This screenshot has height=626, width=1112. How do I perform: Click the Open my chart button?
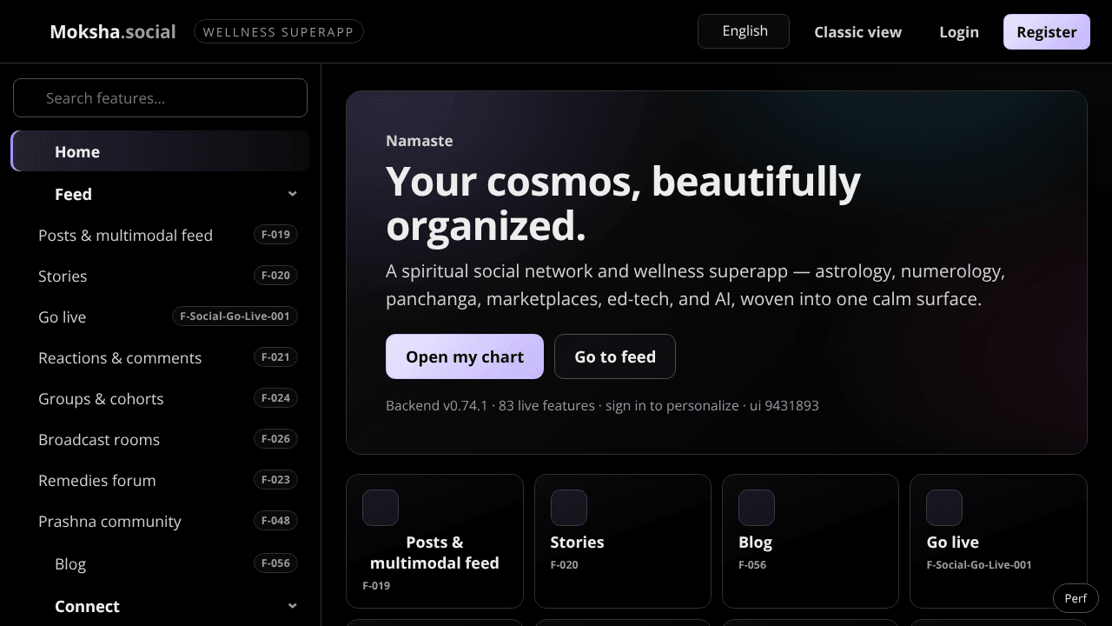point(465,356)
